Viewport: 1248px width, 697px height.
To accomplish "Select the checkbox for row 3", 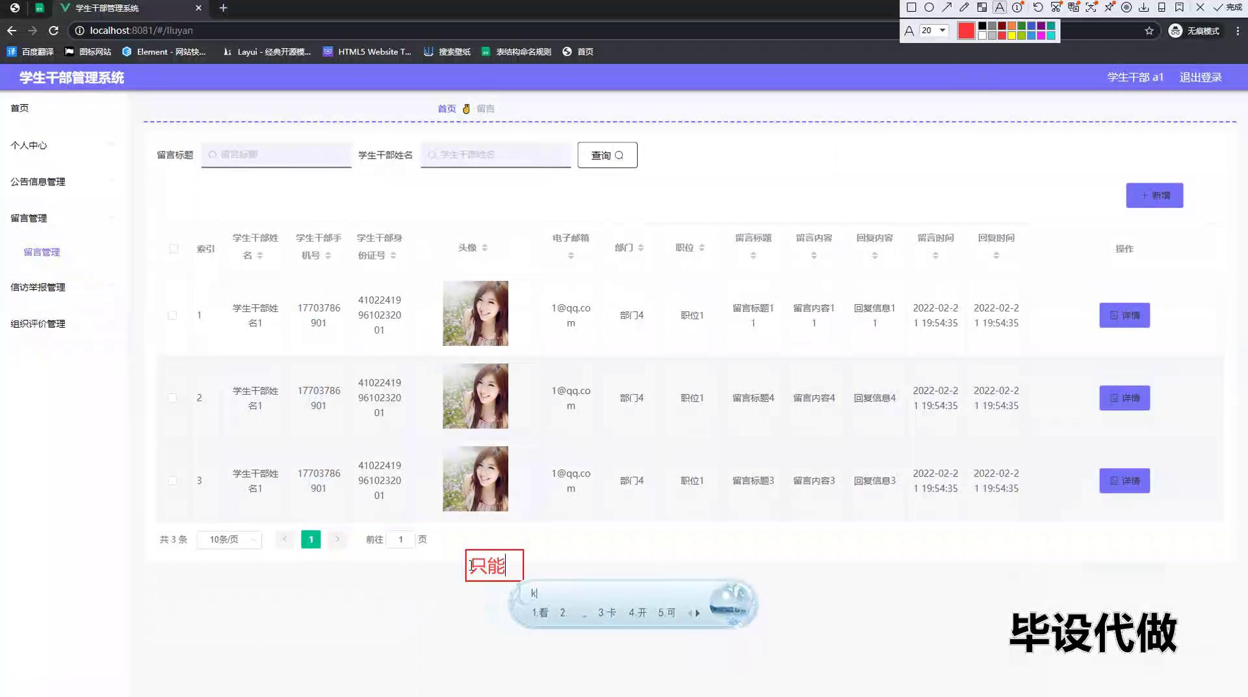I will point(172,480).
